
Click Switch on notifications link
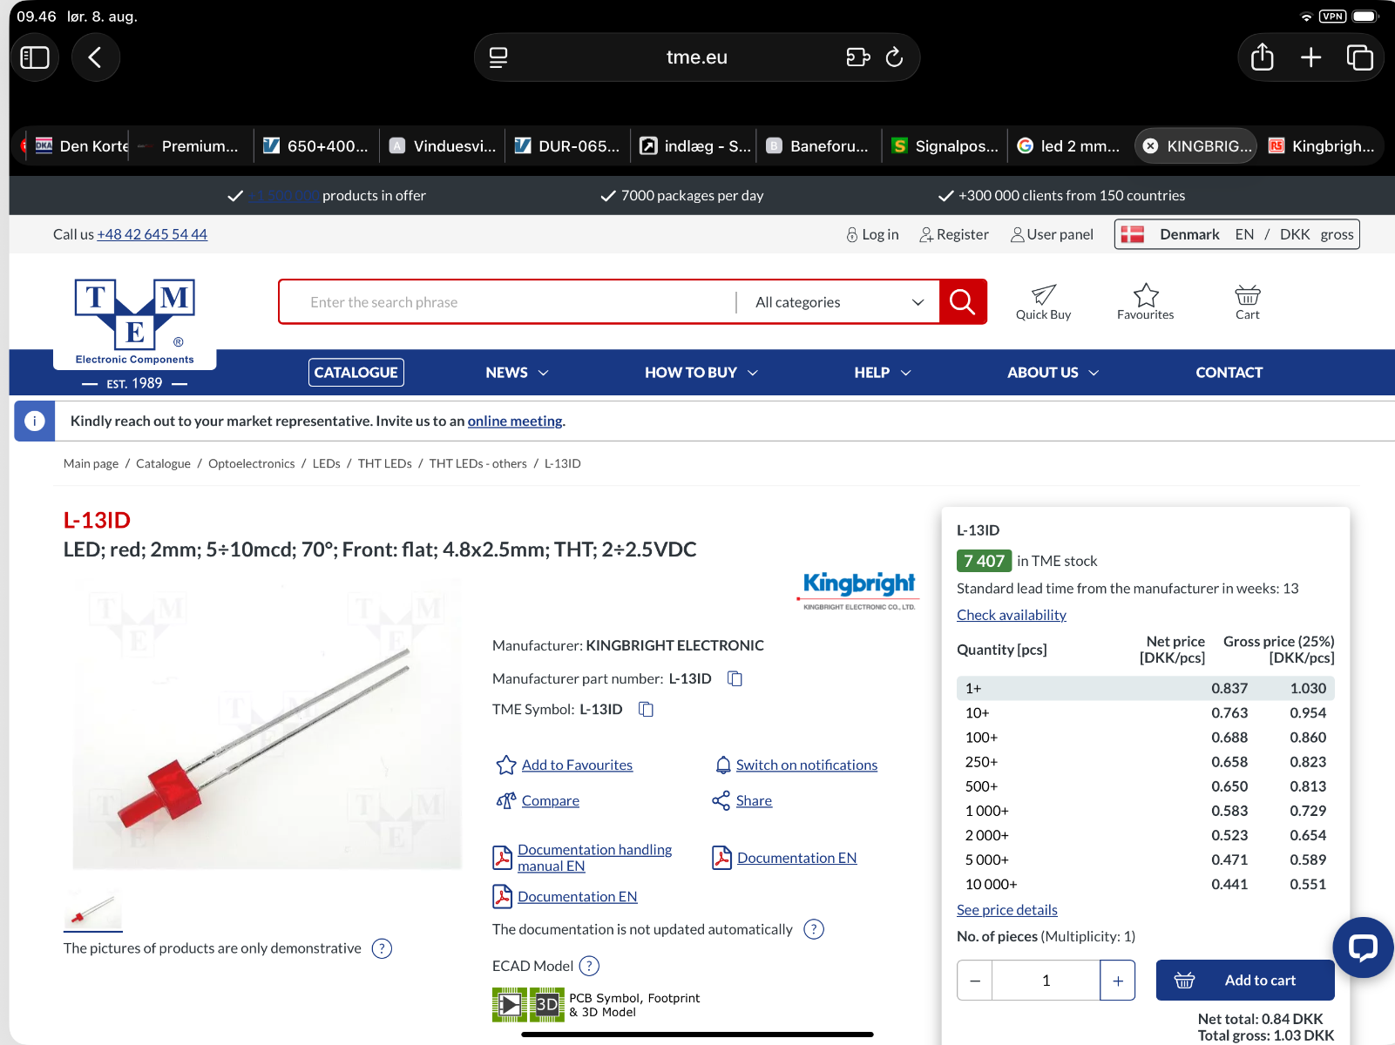pyautogui.click(x=807, y=765)
